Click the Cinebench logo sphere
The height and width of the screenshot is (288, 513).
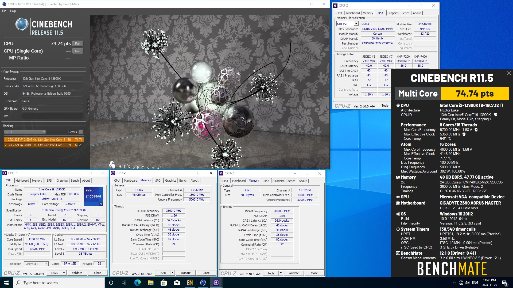22,24
